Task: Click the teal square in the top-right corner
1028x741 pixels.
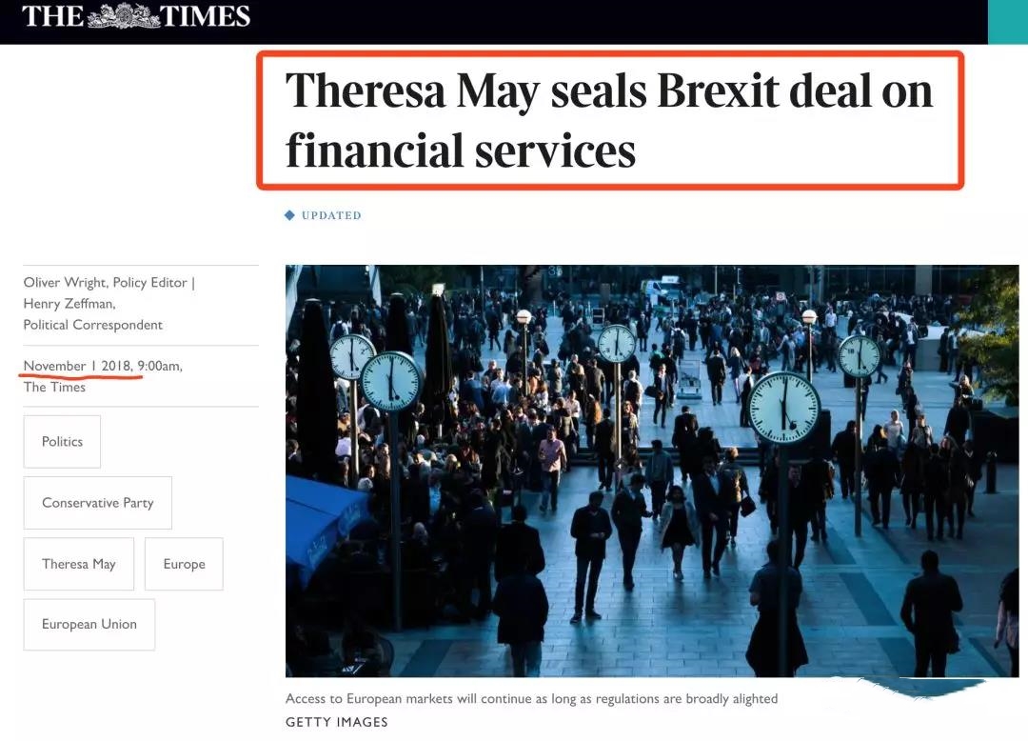Action: [1007, 22]
